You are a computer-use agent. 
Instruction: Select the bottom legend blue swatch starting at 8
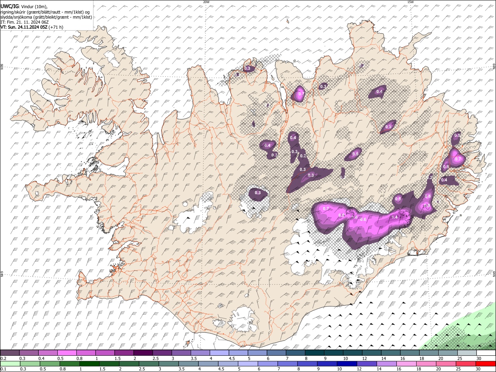307,363
